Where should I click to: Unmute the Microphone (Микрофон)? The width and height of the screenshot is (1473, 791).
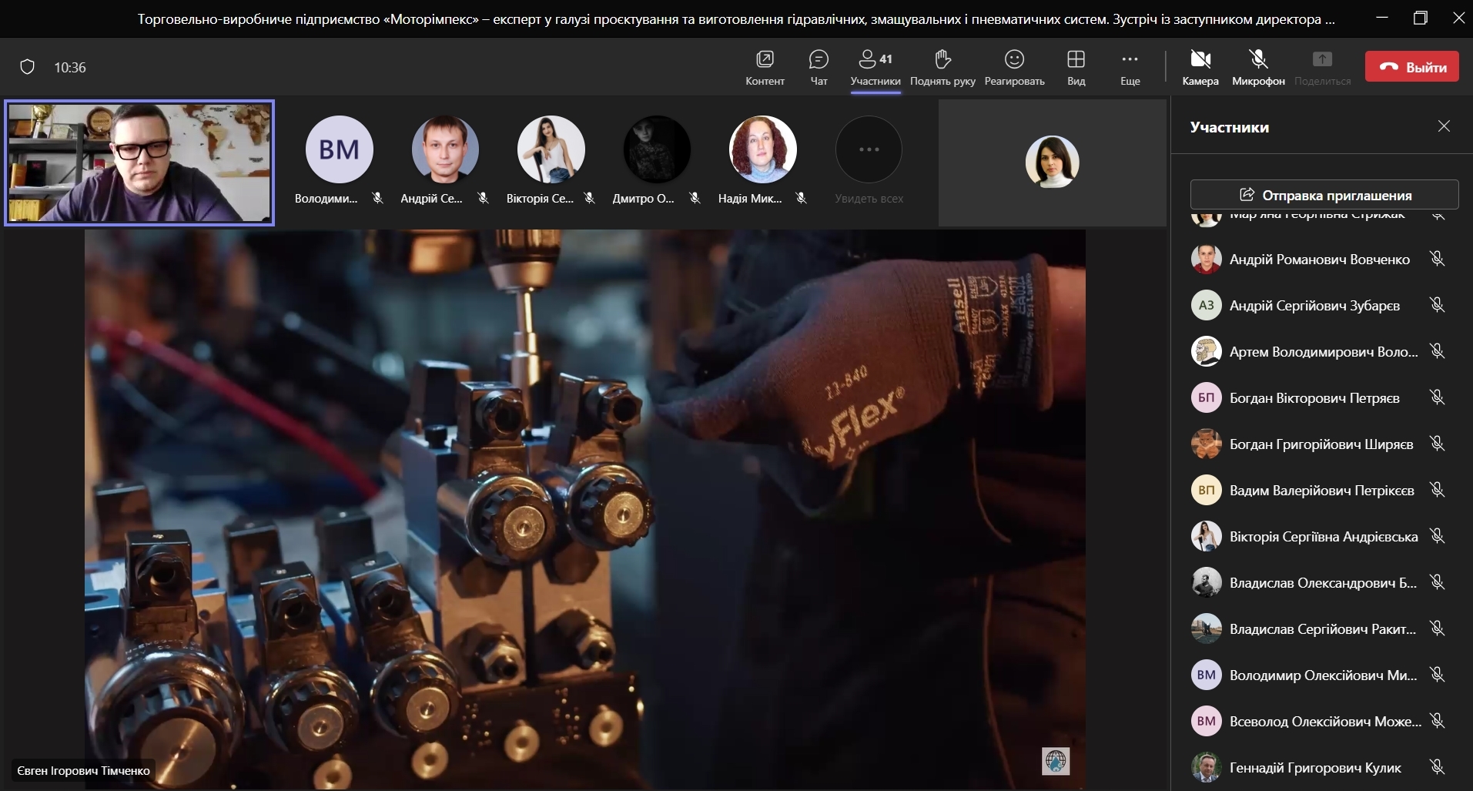tap(1258, 68)
